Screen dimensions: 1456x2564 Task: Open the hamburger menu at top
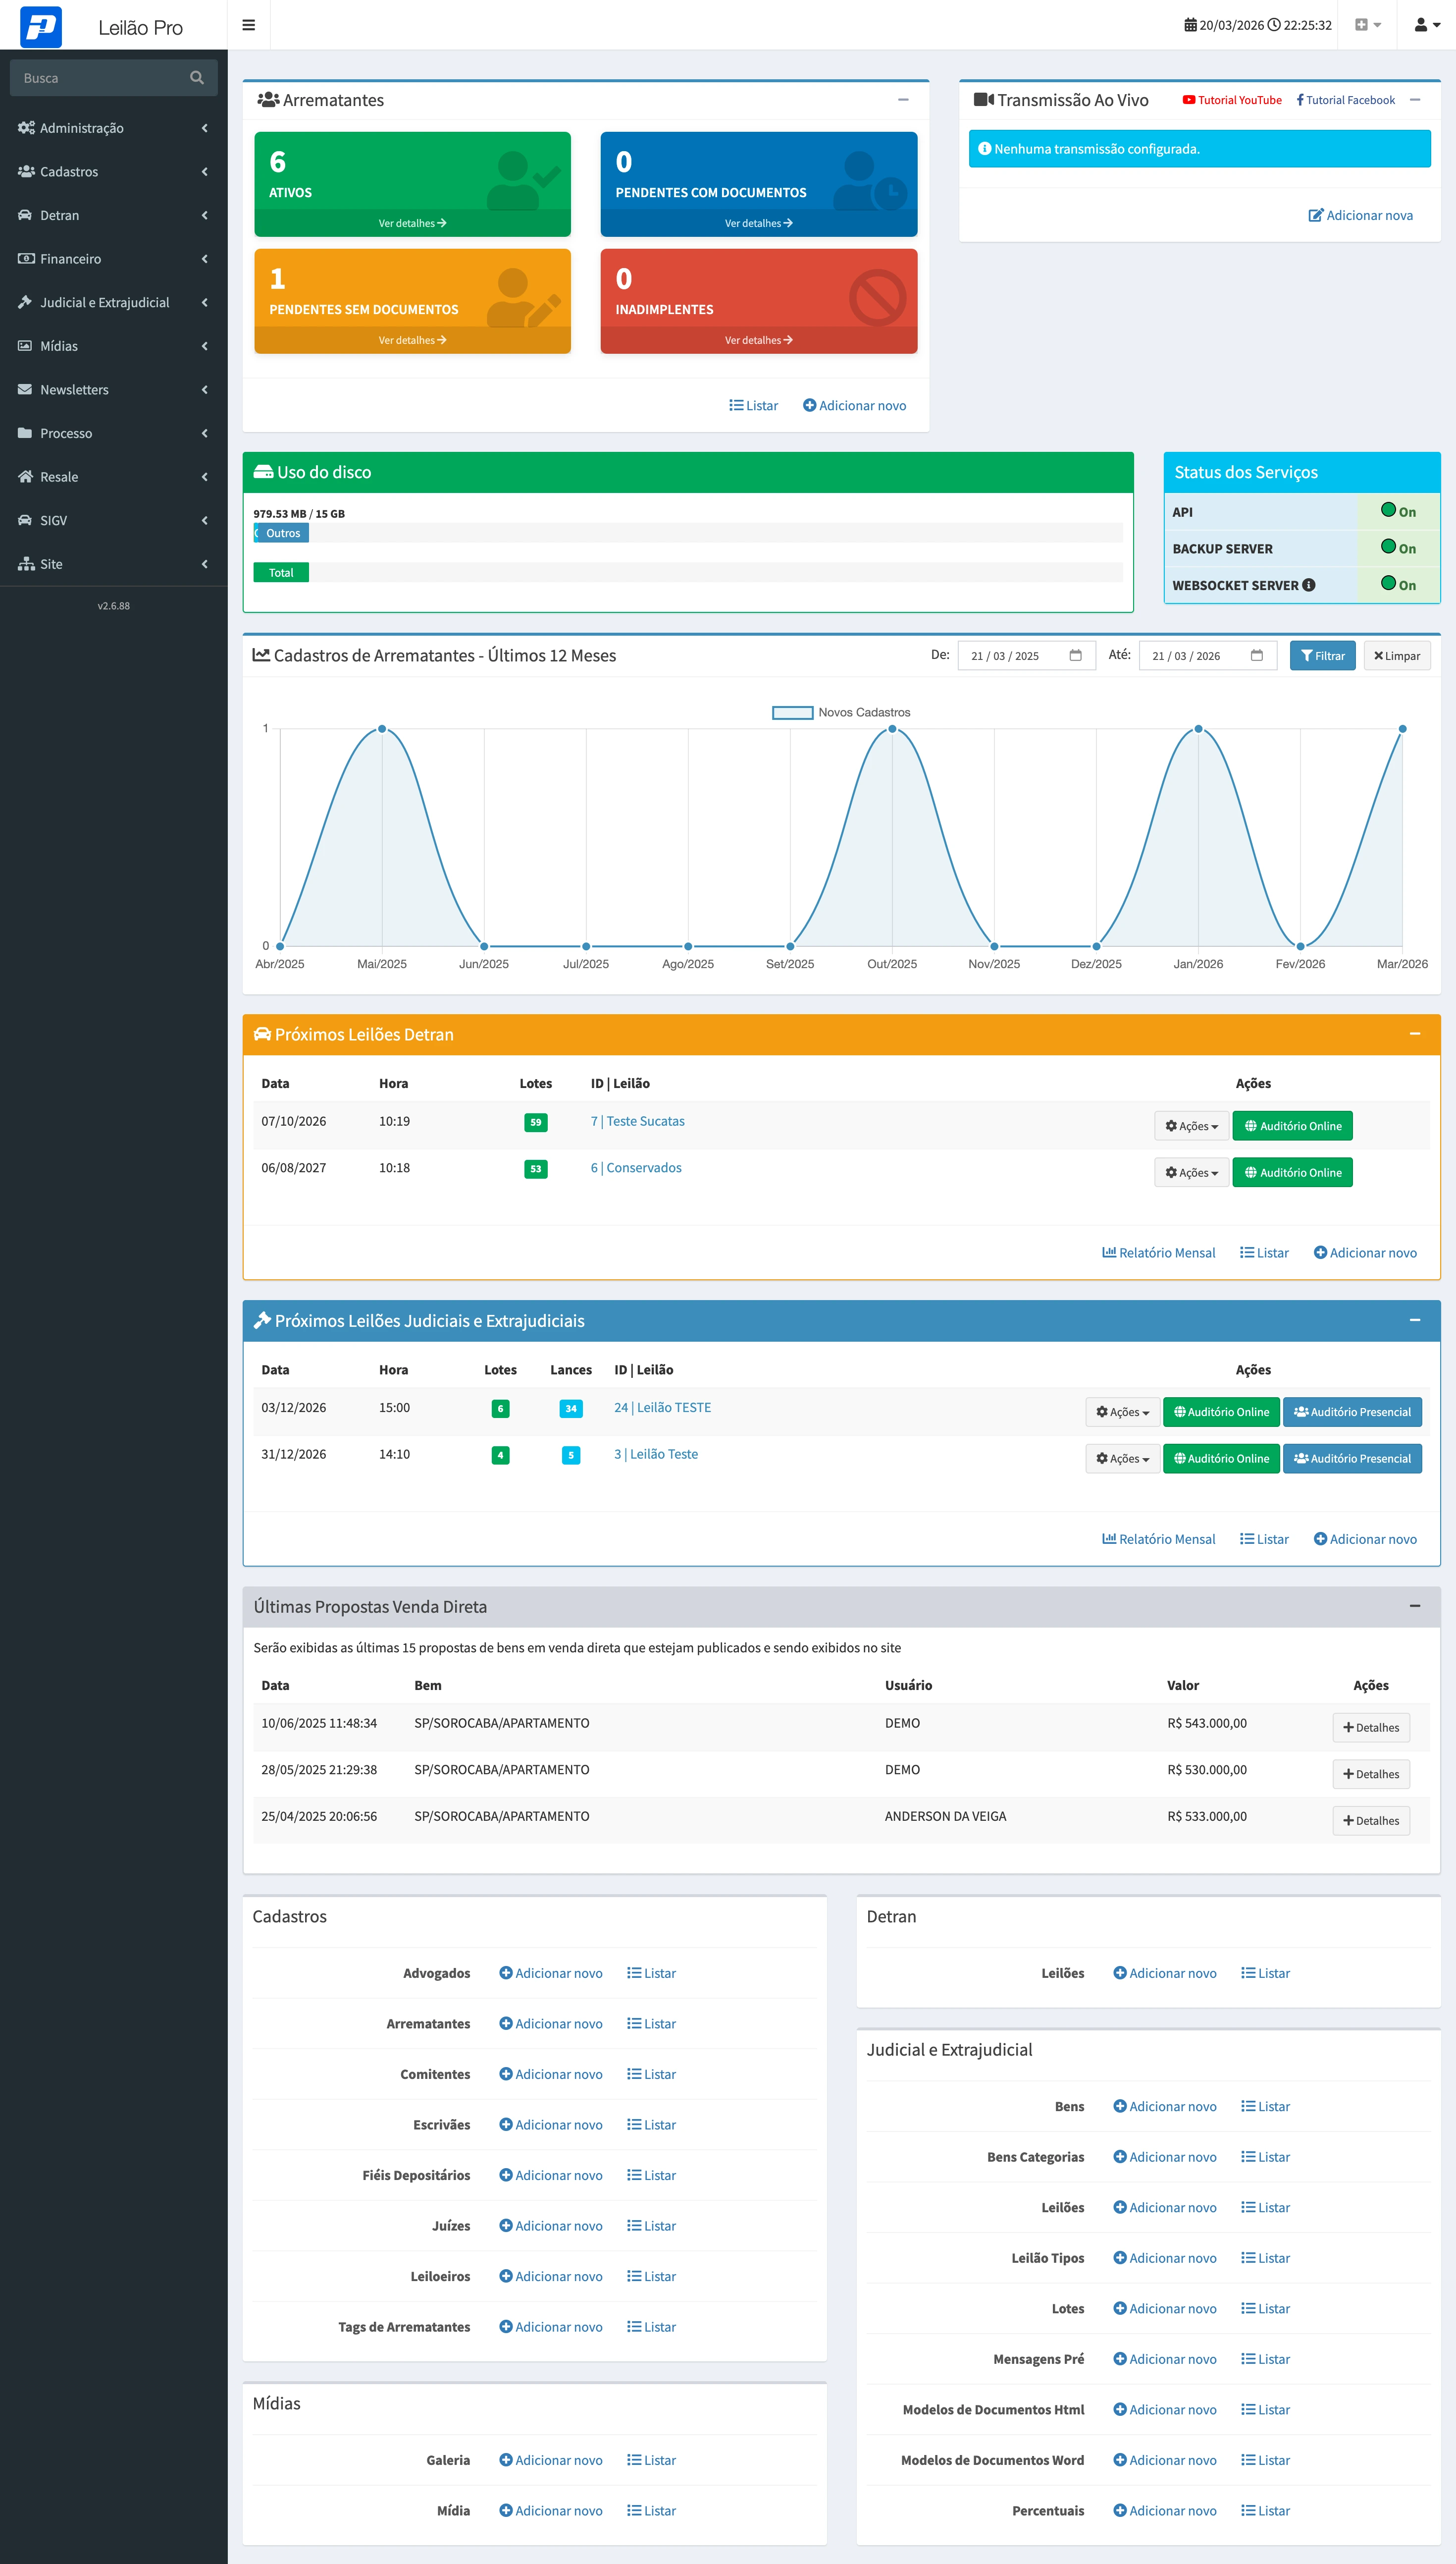click(248, 24)
